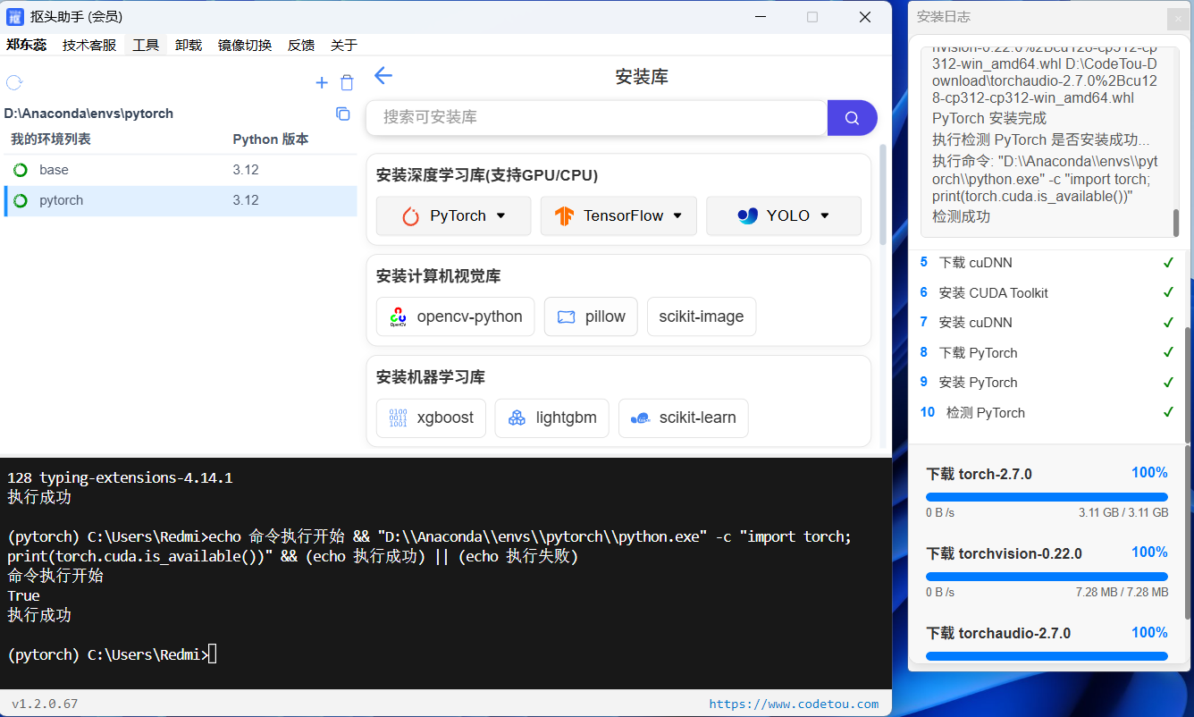Click the refresh environments icon
The height and width of the screenshot is (717, 1194).
(13, 80)
